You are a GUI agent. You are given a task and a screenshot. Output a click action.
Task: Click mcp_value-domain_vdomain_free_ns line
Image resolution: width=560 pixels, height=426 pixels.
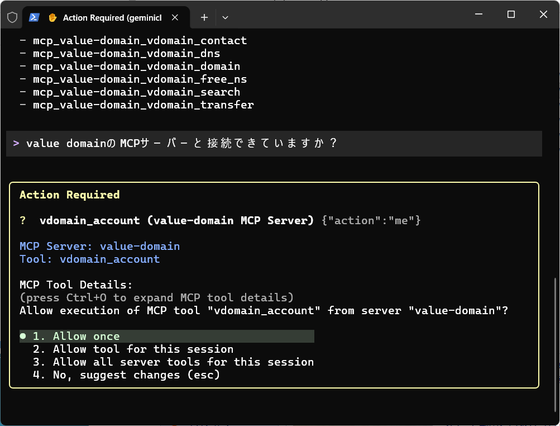click(x=140, y=79)
